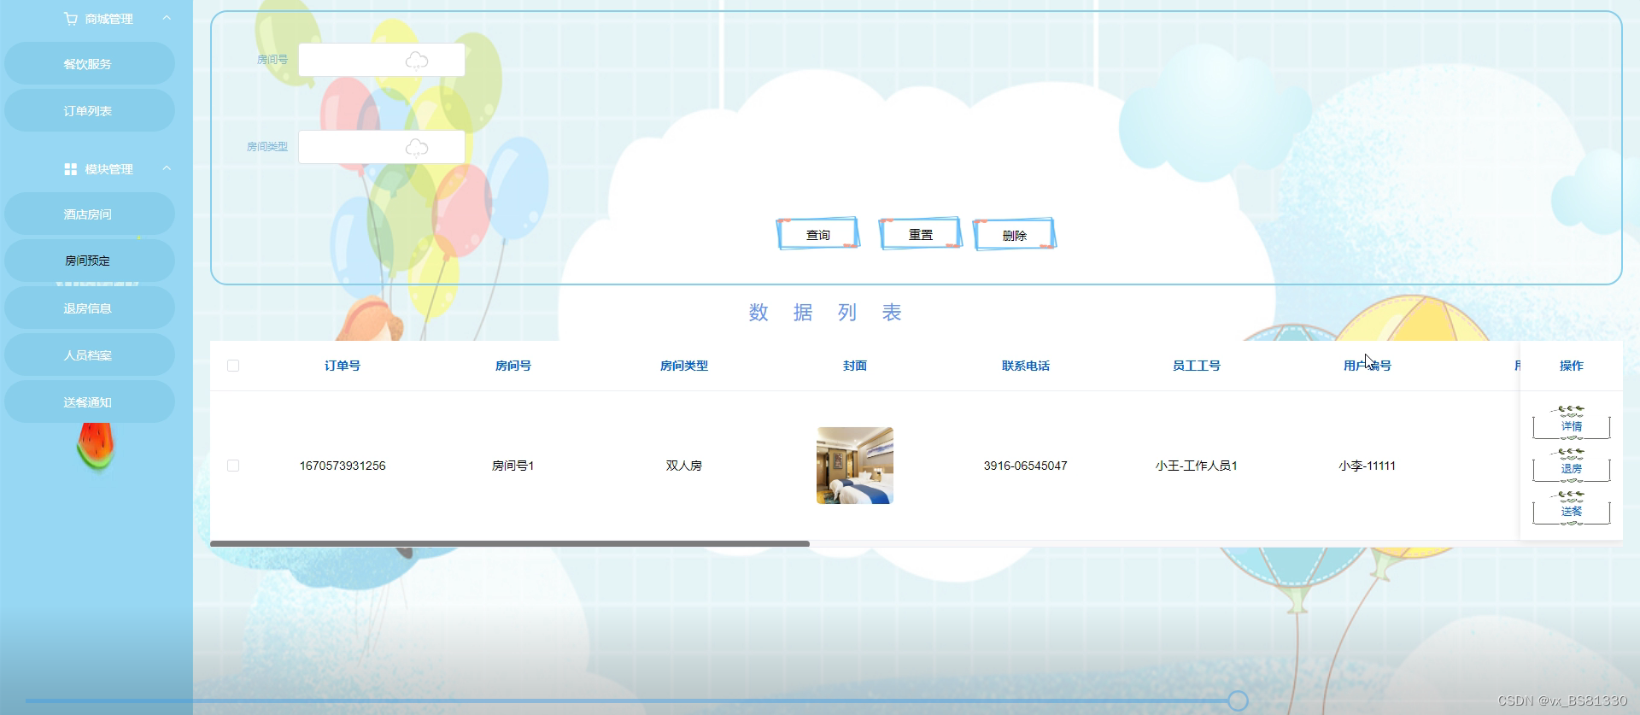The width and height of the screenshot is (1640, 715).
Task: Collapse the 商城管理 menu chevron
Action: click(x=167, y=18)
